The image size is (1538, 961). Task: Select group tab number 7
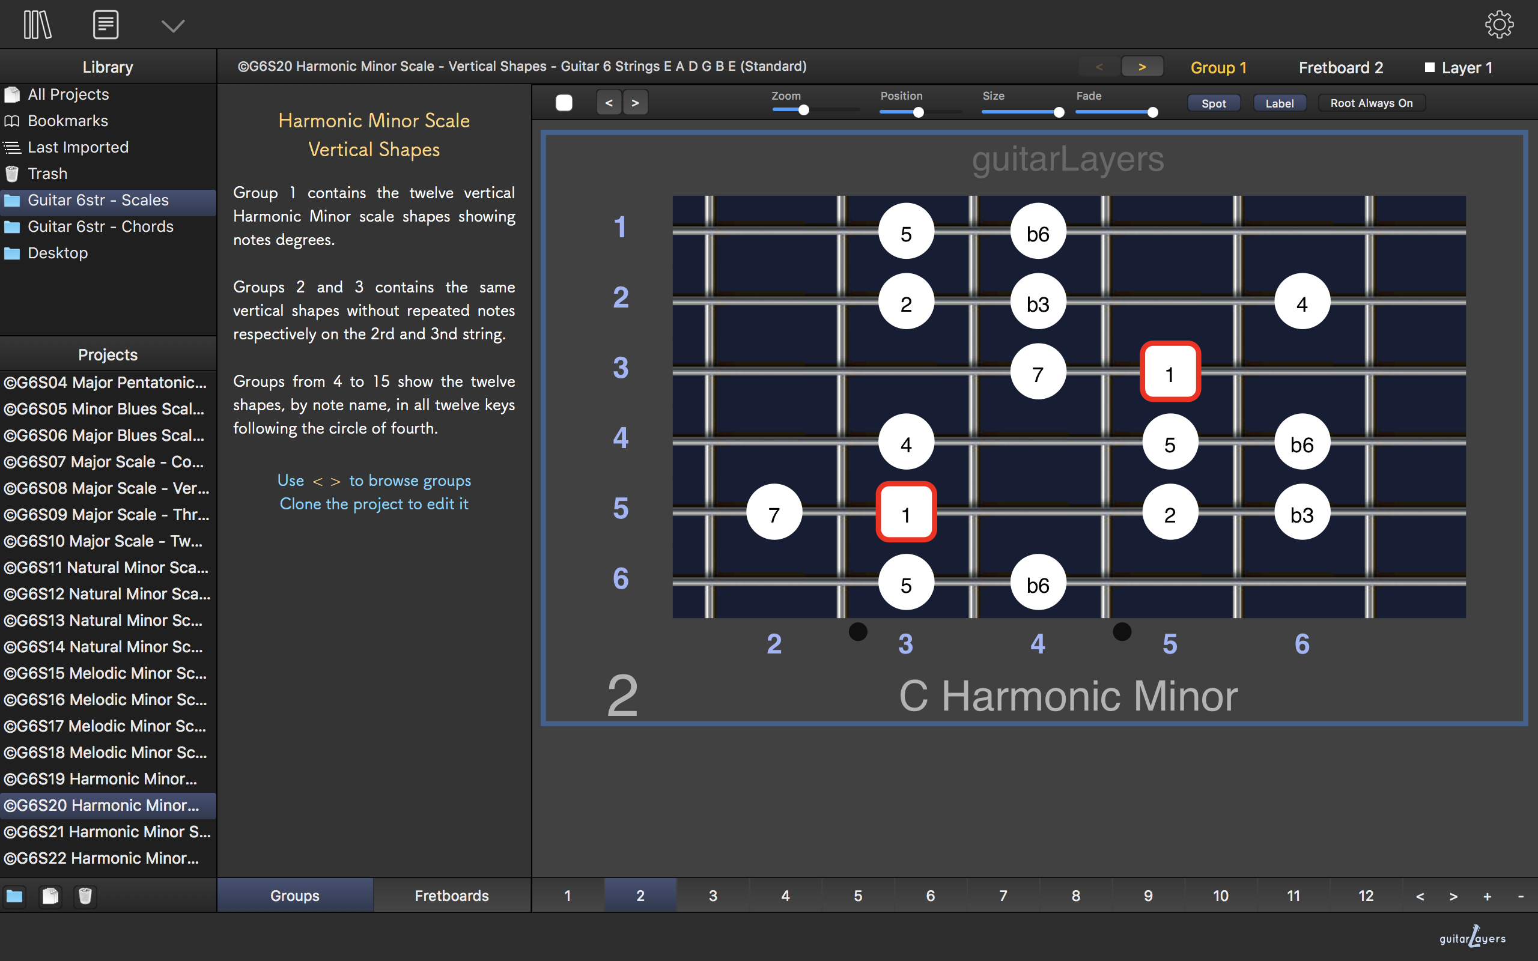click(x=1003, y=896)
